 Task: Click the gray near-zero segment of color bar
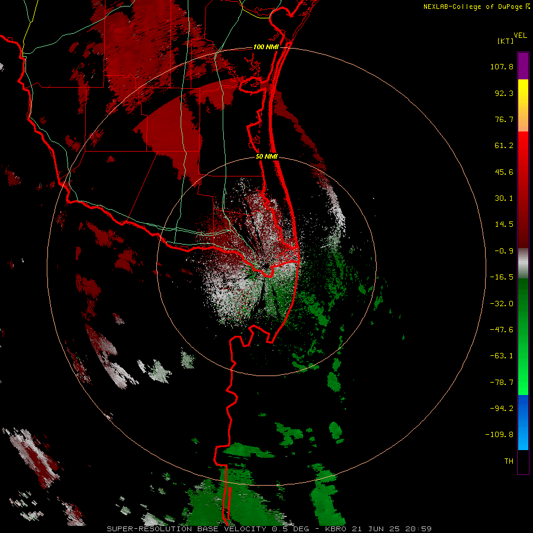[523, 264]
